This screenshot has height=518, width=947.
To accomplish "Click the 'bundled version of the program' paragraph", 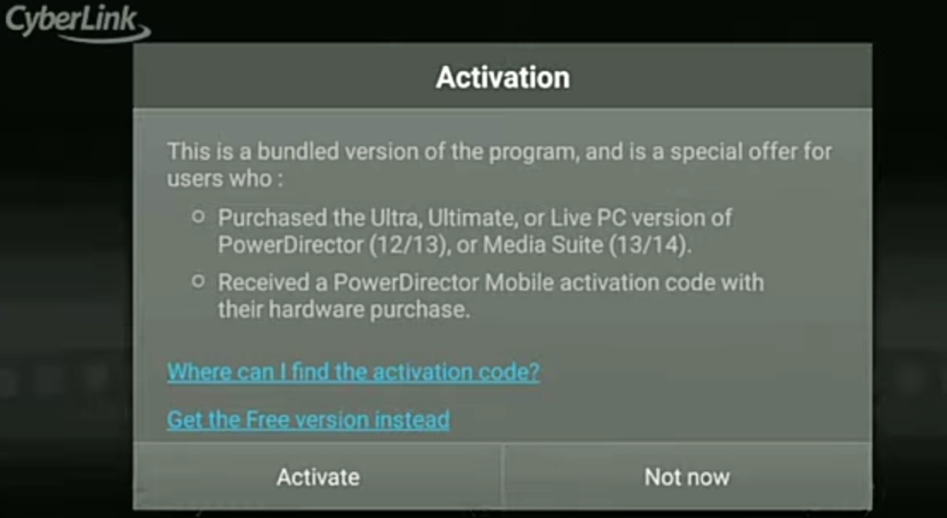I will click(x=499, y=164).
